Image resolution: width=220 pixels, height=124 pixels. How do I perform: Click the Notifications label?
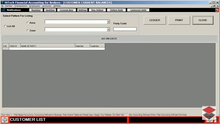tap(14, 10)
